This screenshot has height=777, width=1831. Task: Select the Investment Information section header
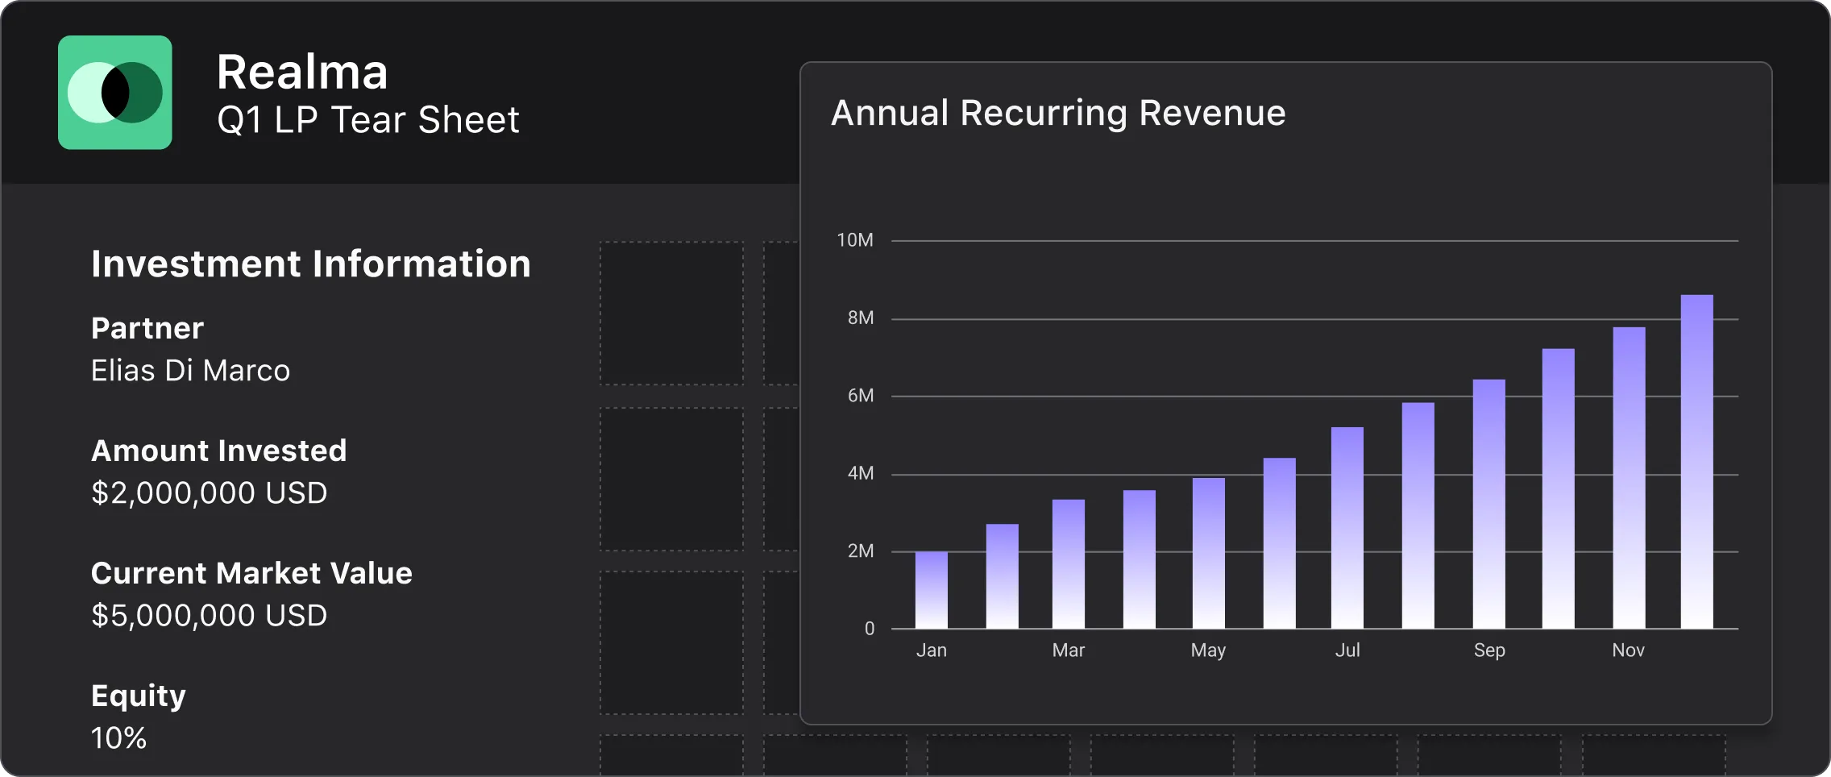point(310,264)
